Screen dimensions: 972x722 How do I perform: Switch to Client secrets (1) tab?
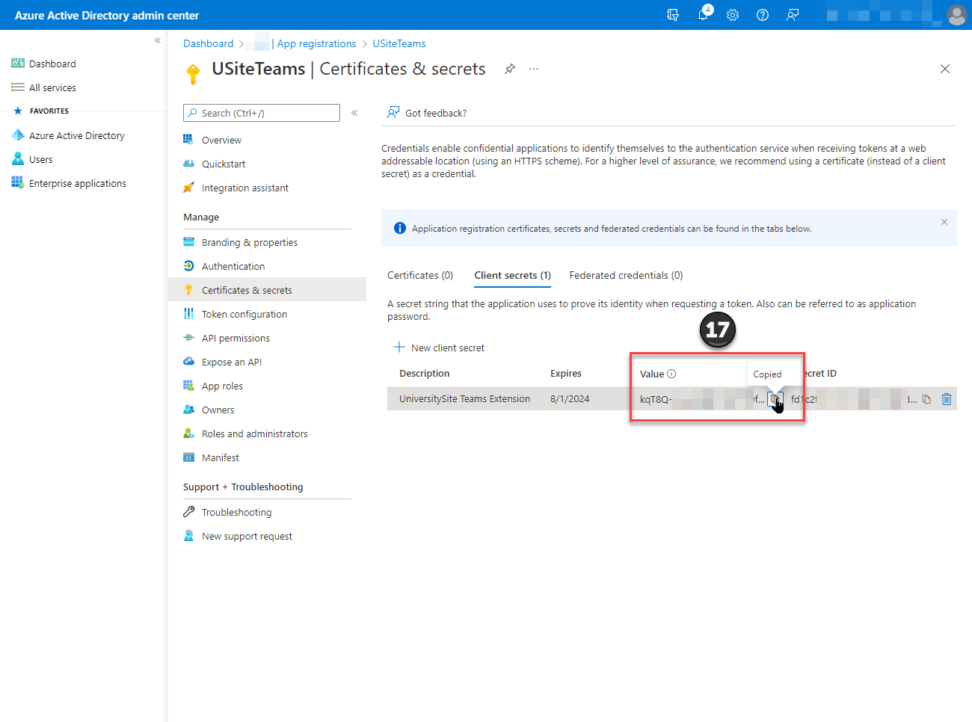pyautogui.click(x=512, y=275)
